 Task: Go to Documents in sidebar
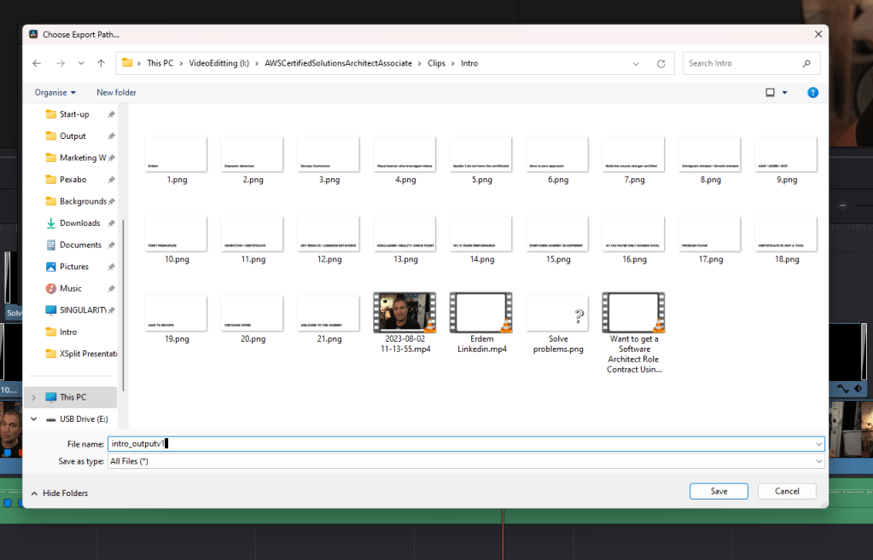pyautogui.click(x=80, y=244)
